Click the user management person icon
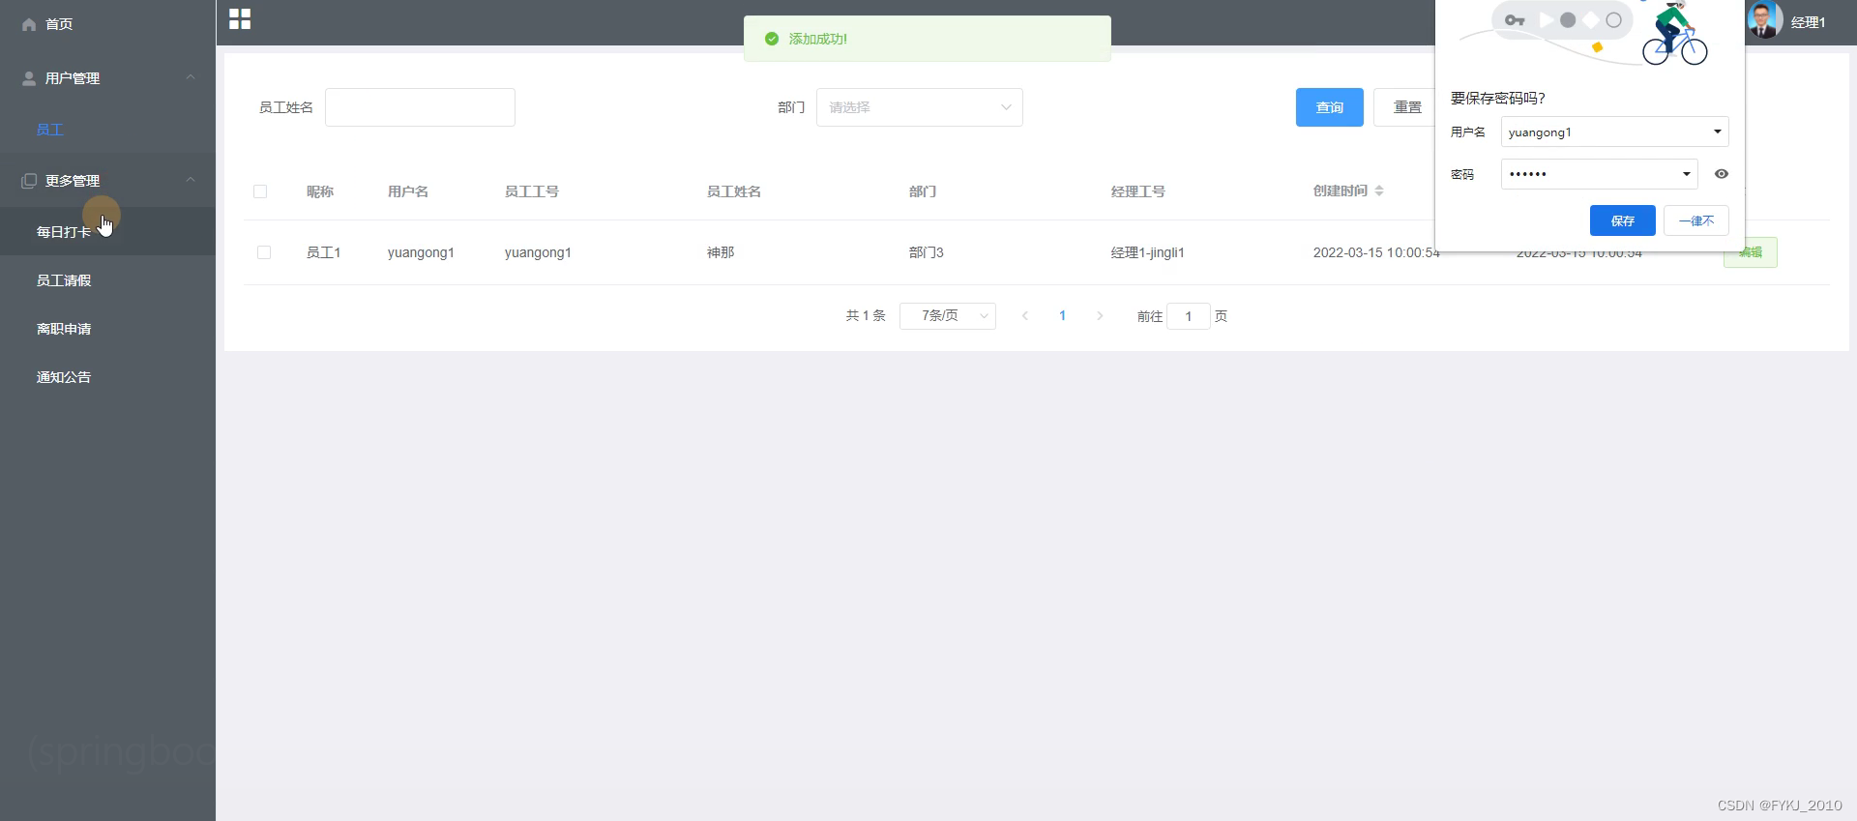1857x821 pixels. (29, 78)
